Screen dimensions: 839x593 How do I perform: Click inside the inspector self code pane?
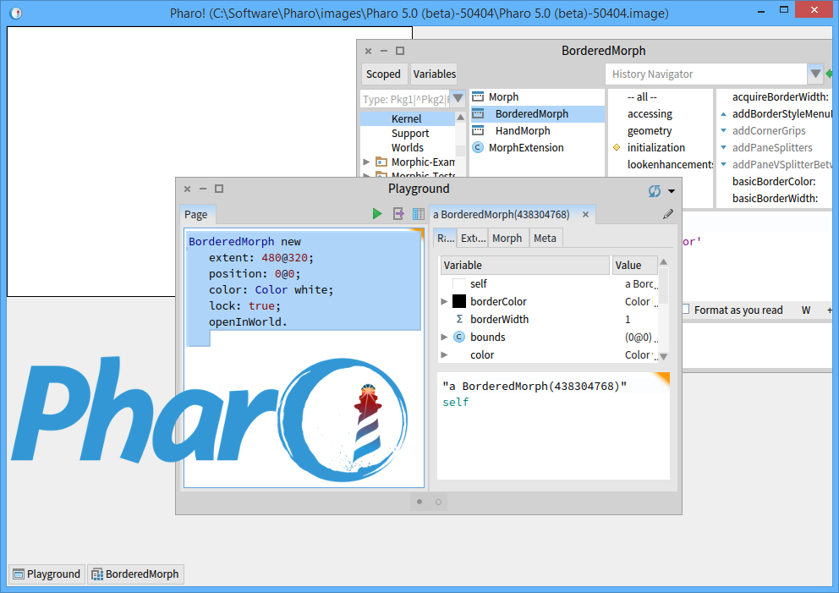[553, 426]
